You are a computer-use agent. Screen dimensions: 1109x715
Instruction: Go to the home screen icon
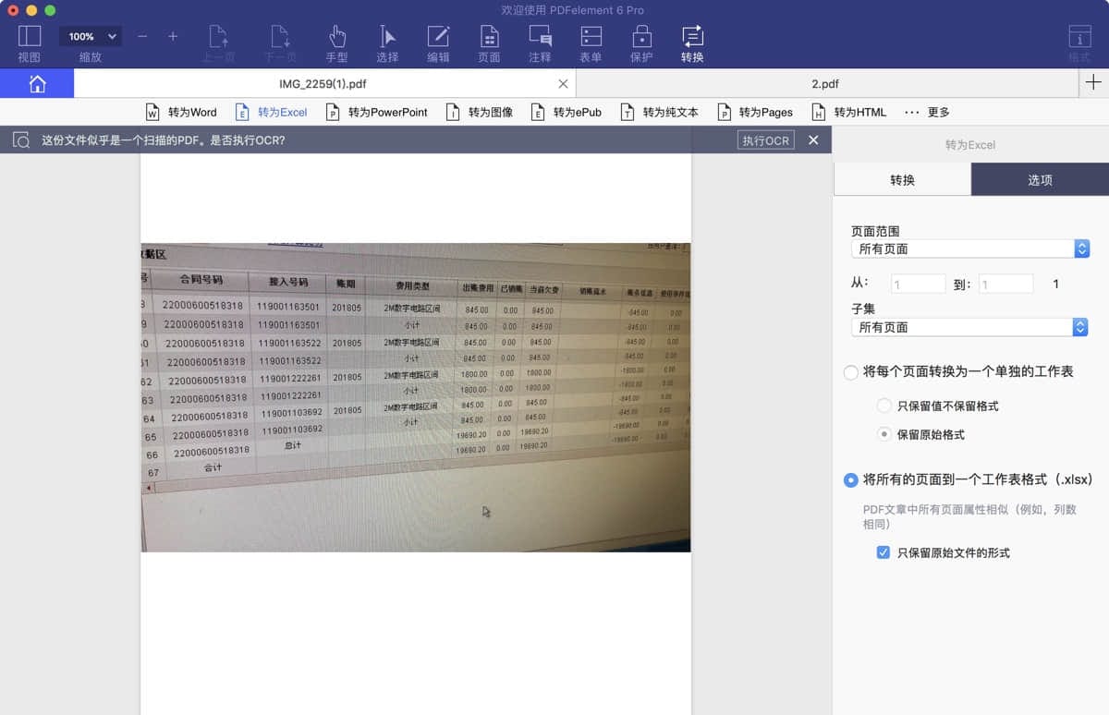pos(37,84)
